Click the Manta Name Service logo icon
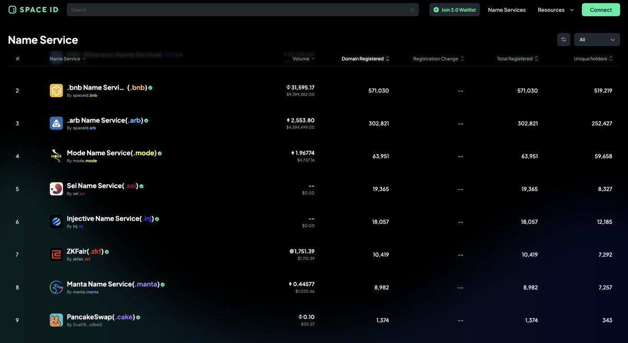The image size is (628, 343). [57, 287]
